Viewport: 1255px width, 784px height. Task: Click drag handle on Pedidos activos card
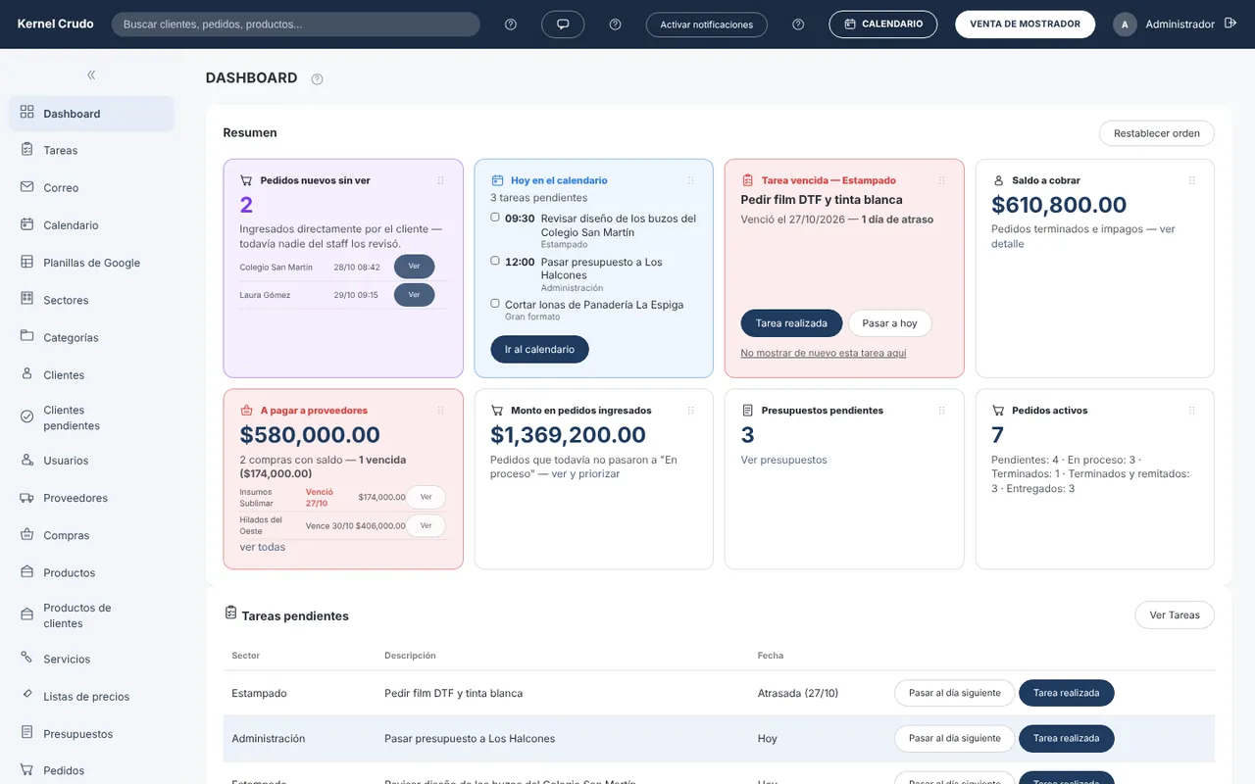click(1192, 411)
